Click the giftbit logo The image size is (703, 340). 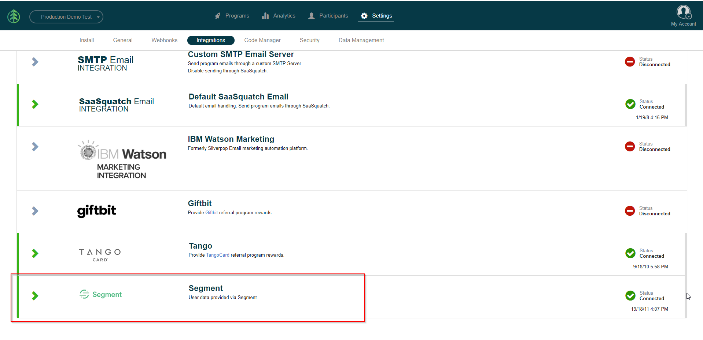(x=96, y=211)
